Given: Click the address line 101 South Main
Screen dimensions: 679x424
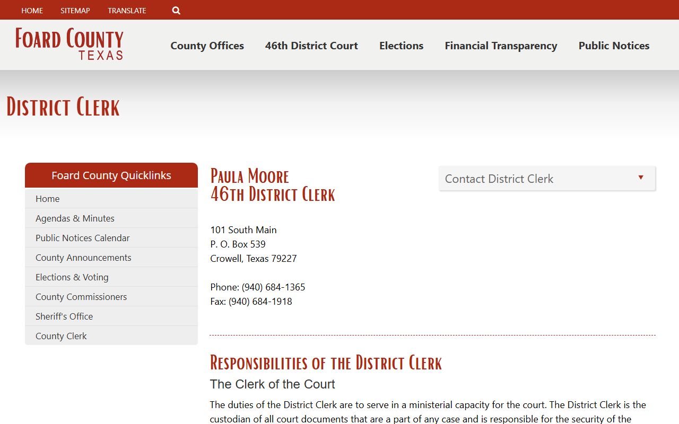Looking at the screenshot, I should 243,230.
